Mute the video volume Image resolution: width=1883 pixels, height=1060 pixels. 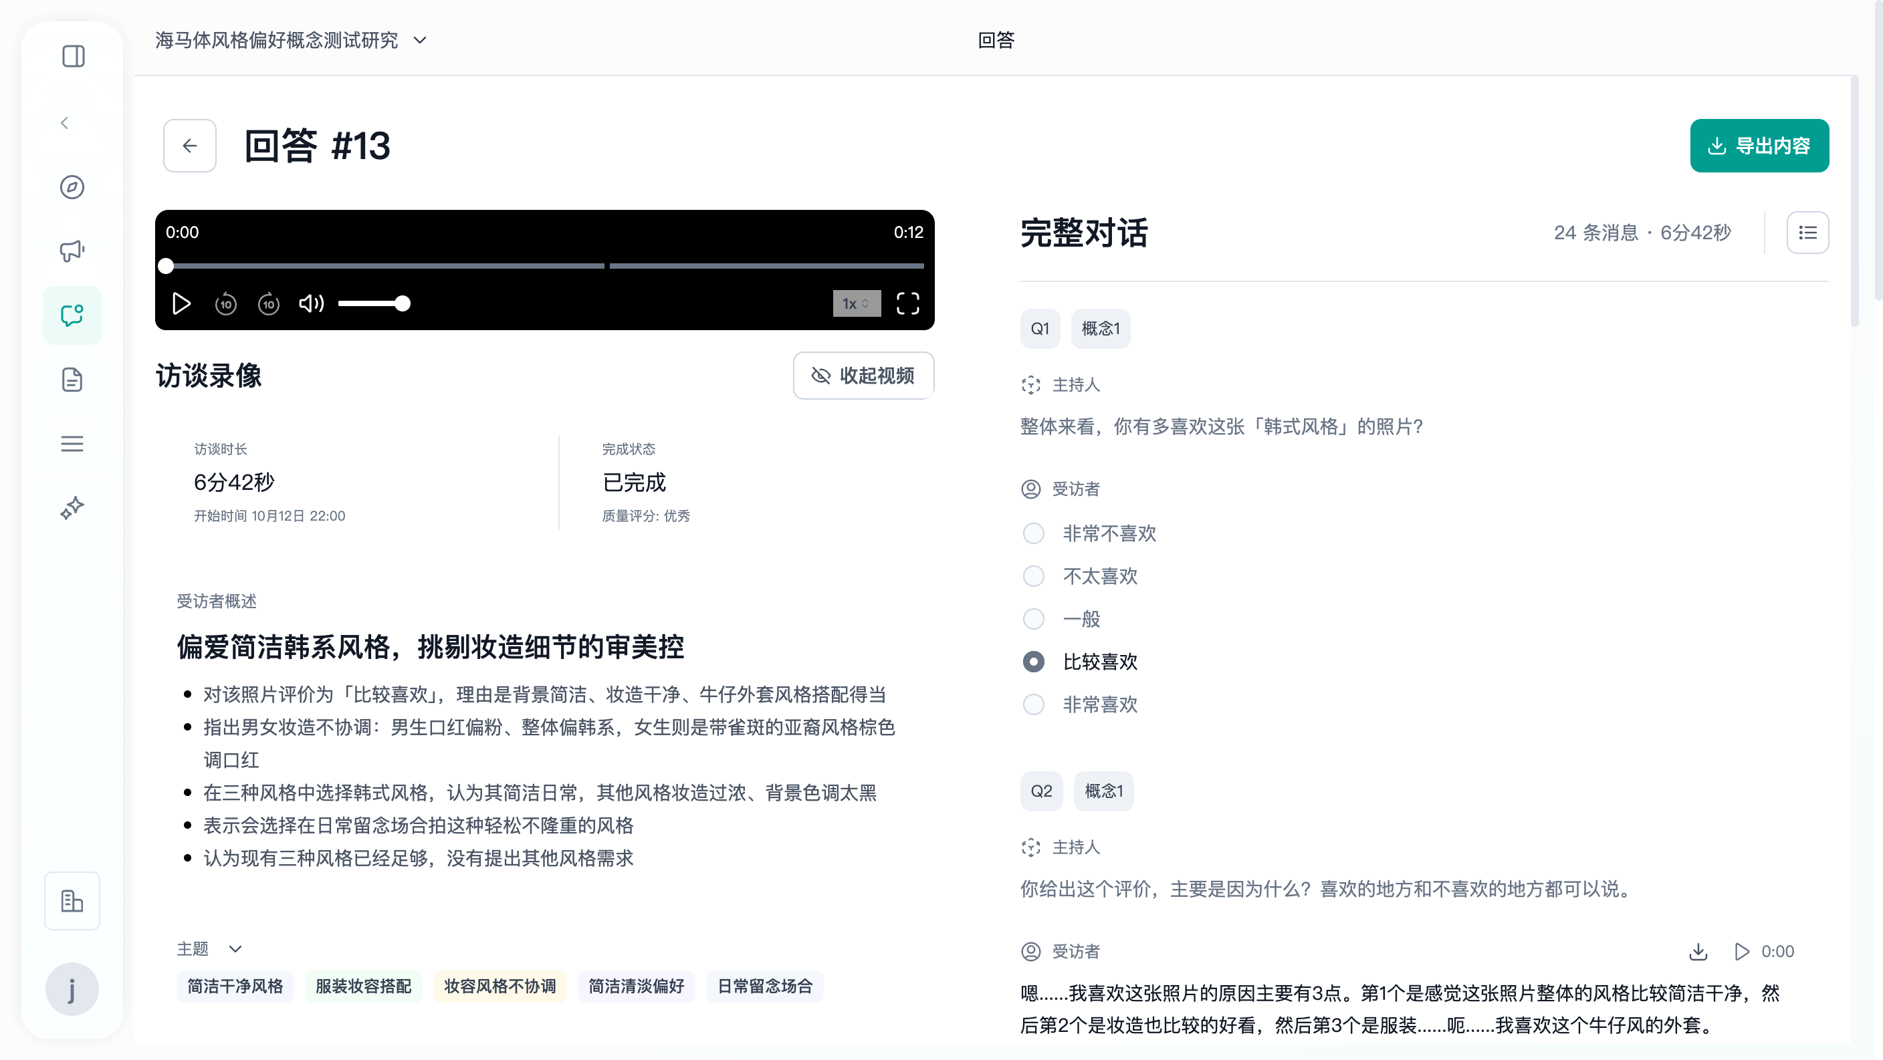pyautogui.click(x=311, y=303)
